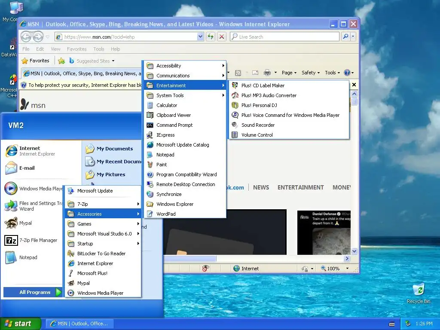Viewport: 440px width, 330px height.
Task: Open Command Prompt
Action: click(185, 125)
